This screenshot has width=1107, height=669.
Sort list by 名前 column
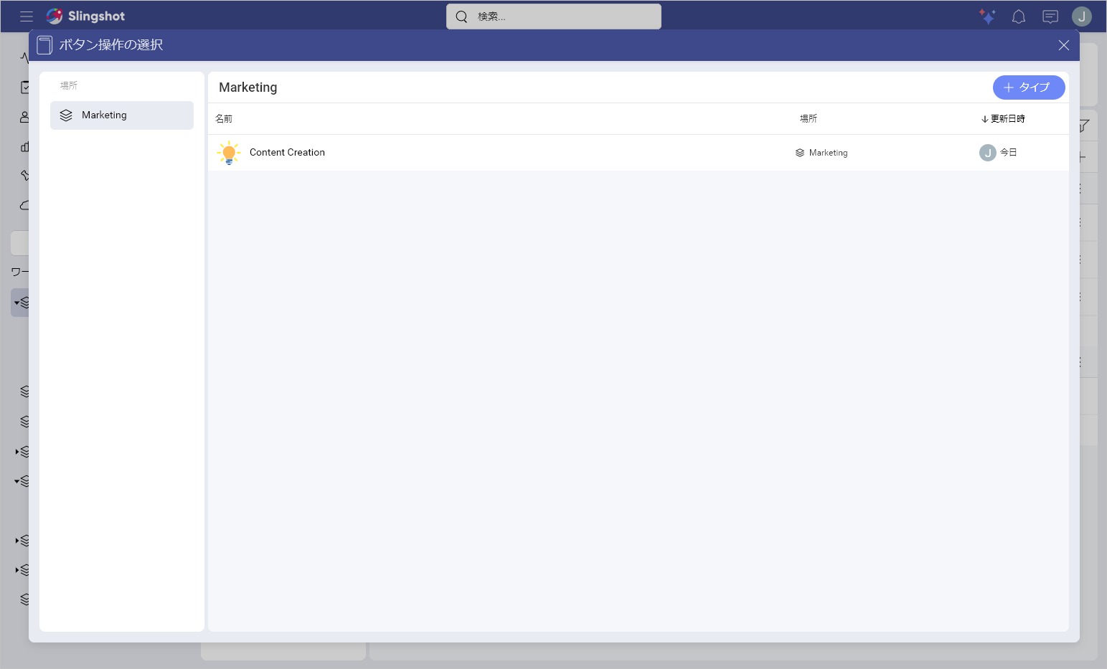224,119
